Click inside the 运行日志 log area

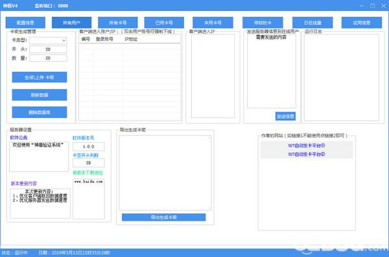coord(342,77)
